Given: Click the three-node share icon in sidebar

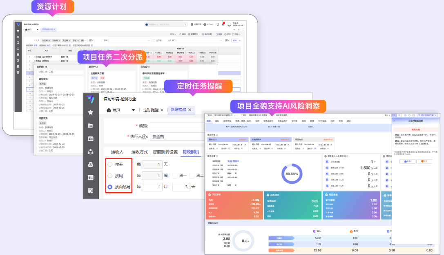Looking at the screenshot, I should (91, 152).
